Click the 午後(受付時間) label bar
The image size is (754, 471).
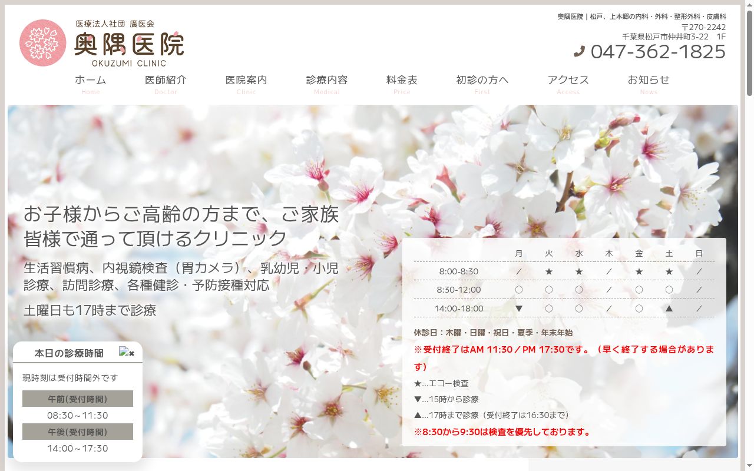pos(78,432)
